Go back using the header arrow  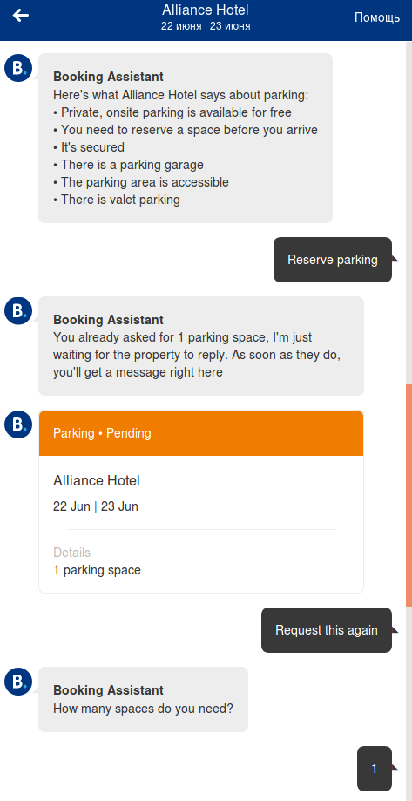coord(20,16)
